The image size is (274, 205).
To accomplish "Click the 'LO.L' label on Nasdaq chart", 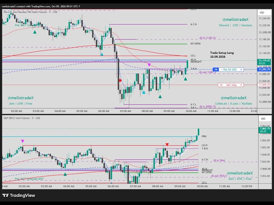I will 193,56.
